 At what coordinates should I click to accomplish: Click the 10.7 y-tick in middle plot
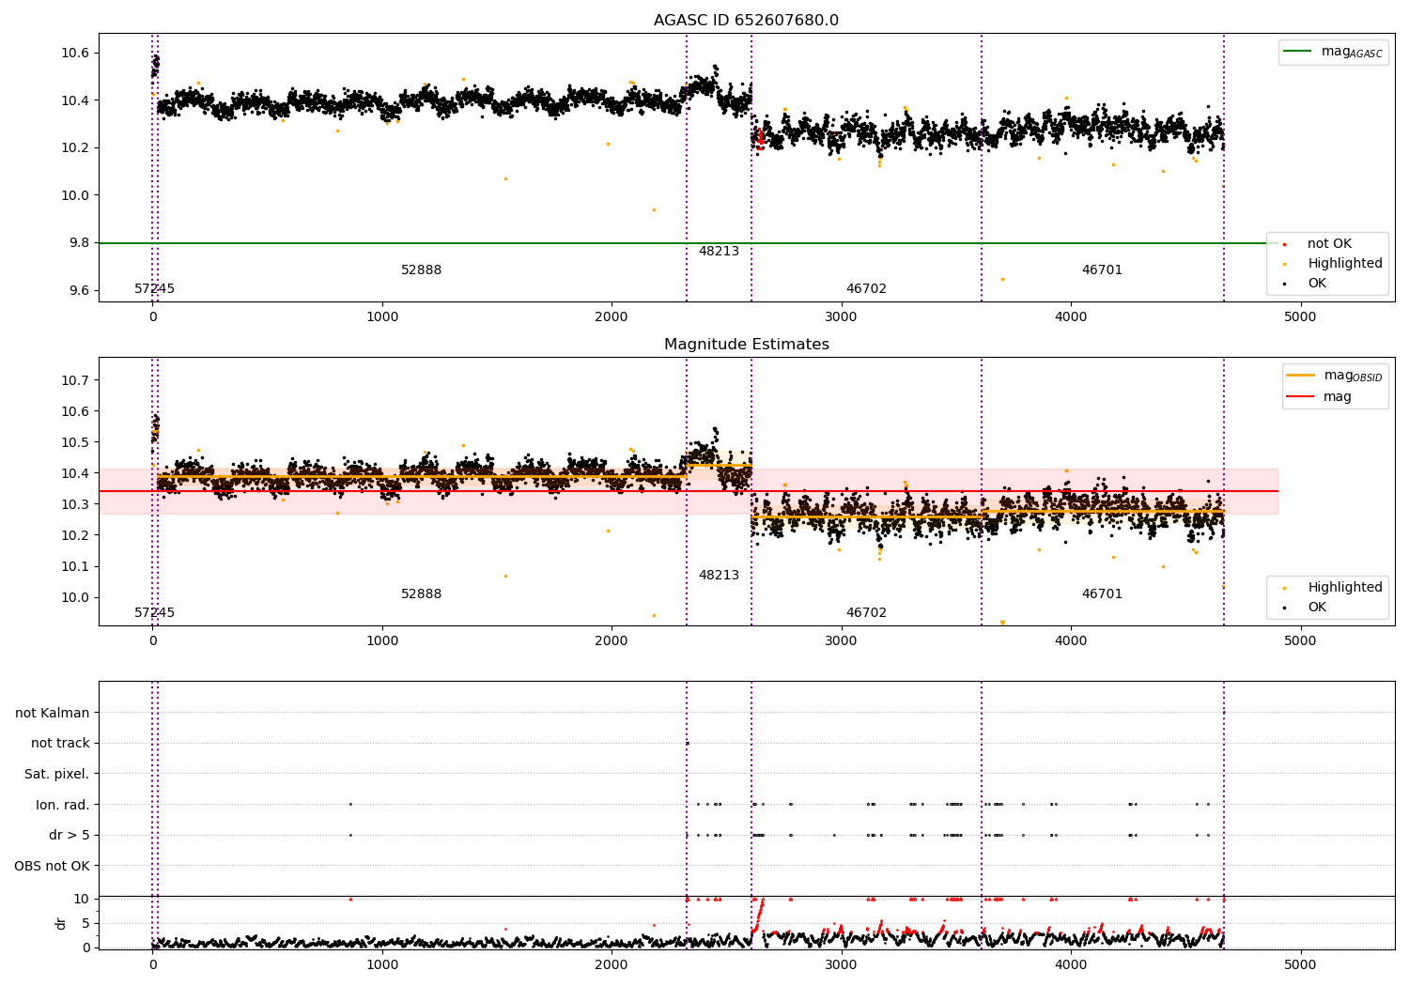click(76, 380)
